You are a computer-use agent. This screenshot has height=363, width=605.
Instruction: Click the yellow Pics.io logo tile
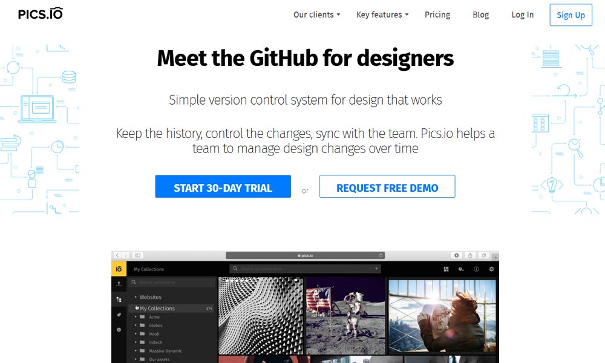coord(119,269)
